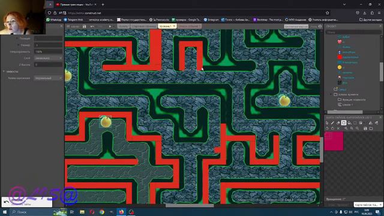Image resolution: width=384 pixels, height=216 pixels.
Task: Click the layout horizontal scrollbar
Action: pyautogui.click(x=190, y=206)
